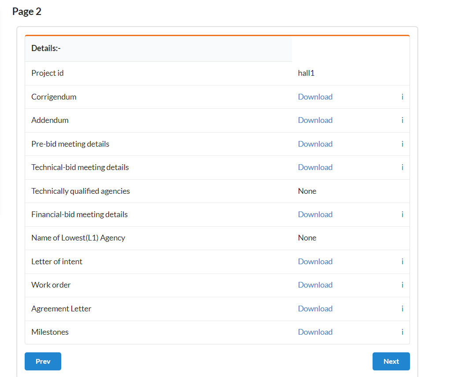Download Financial-bid meeting details
458x377 pixels.
click(315, 214)
